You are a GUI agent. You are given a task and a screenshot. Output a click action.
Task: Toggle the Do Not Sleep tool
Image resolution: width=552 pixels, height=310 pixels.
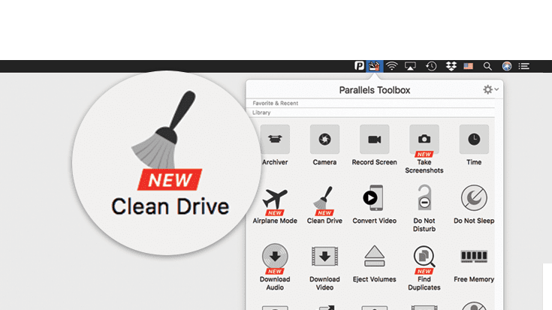(x=474, y=200)
